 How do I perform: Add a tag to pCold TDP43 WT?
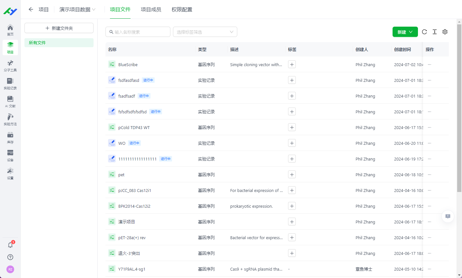[292, 127]
